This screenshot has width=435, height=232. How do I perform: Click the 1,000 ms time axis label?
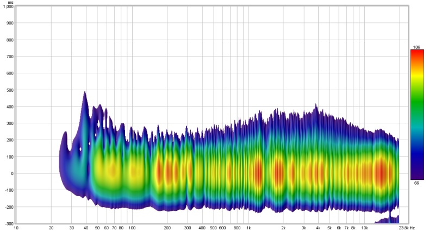click(8, 7)
